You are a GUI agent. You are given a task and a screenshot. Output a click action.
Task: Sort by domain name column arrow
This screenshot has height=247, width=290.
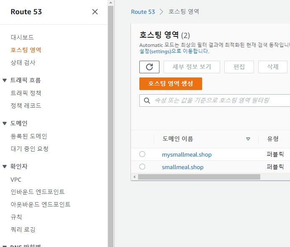coord(248,139)
